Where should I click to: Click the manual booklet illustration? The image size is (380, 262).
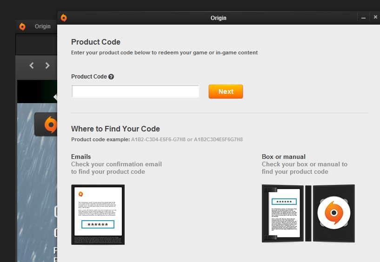coord(284,213)
